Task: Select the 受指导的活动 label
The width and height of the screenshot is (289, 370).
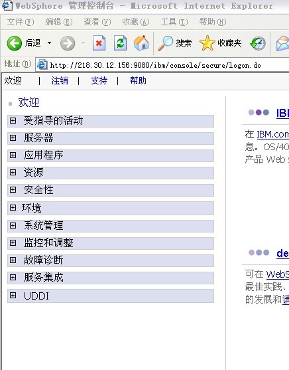Action: pos(53,121)
